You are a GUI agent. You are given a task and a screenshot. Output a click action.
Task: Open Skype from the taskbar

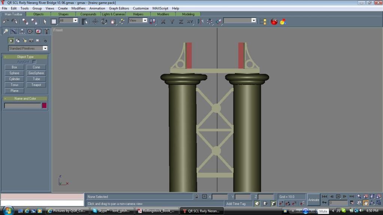[112, 211]
